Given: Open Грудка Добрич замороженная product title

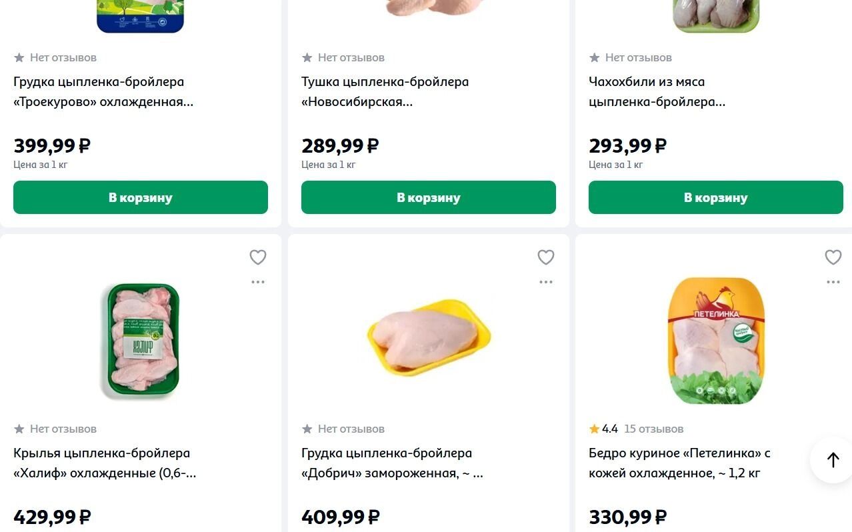Looking at the screenshot, I should (x=391, y=463).
